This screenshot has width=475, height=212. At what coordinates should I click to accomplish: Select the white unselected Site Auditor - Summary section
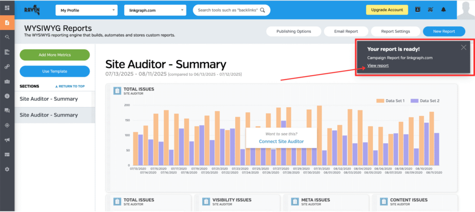pyautogui.click(x=55, y=99)
